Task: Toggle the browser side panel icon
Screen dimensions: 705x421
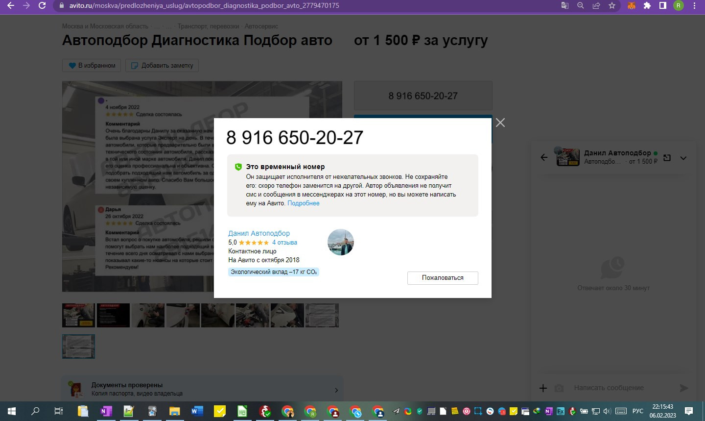Action: tap(663, 6)
